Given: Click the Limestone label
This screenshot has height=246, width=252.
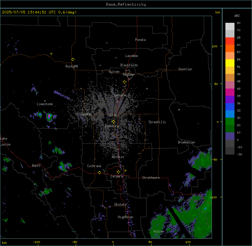Looking at the screenshot, I should coord(45,104).
